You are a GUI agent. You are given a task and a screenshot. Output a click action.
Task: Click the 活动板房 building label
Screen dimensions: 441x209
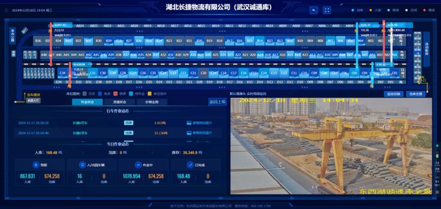(426, 49)
